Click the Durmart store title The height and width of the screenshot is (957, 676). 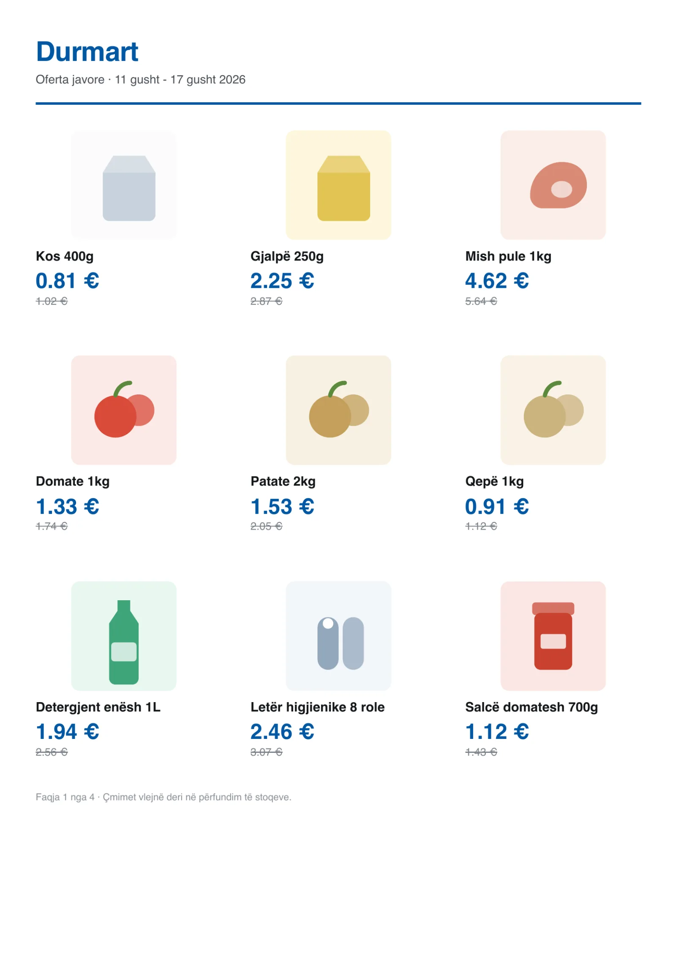tap(87, 52)
